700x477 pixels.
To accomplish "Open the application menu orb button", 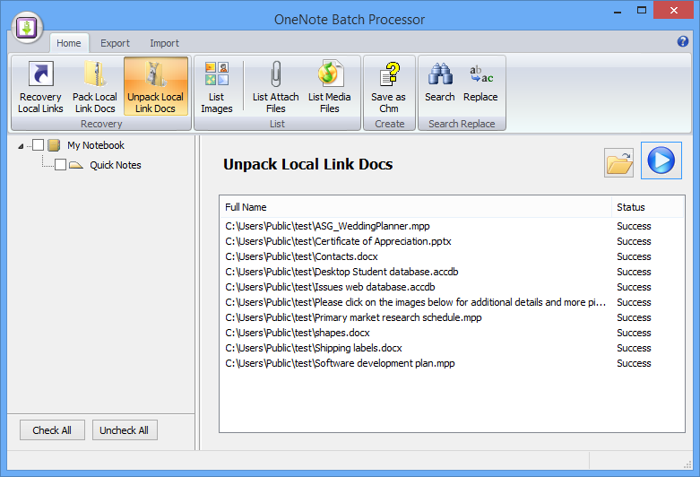I will coord(27,28).
